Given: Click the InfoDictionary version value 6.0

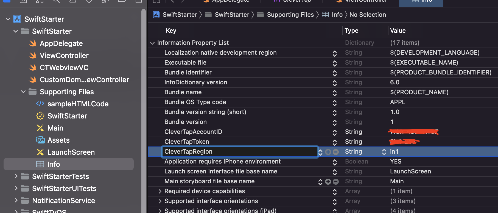Looking at the screenshot, I should click(395, 82).
